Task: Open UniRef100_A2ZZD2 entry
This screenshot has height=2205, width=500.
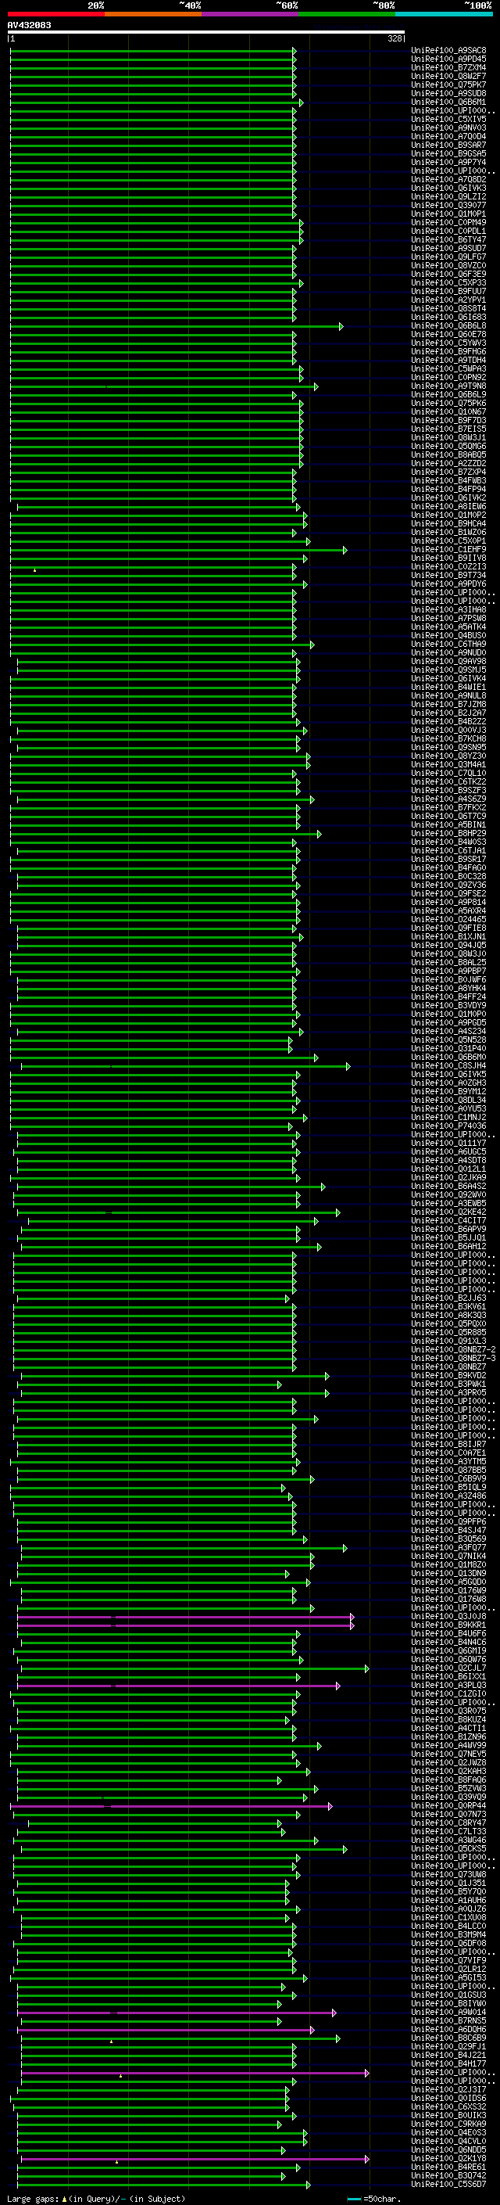Action: (x=448, y=464)
